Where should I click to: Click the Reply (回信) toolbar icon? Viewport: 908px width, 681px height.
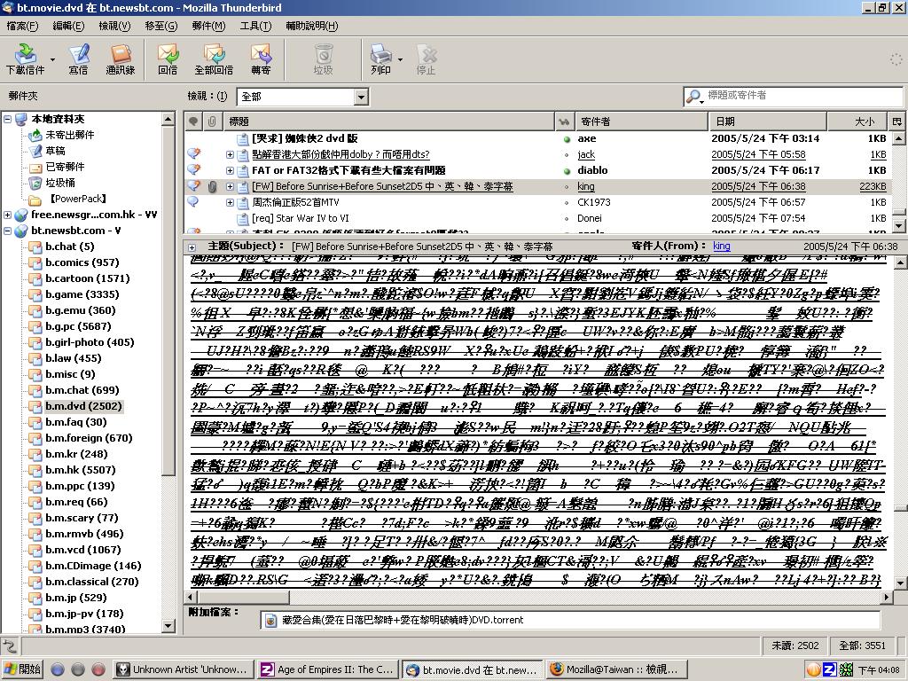(168, 56)
